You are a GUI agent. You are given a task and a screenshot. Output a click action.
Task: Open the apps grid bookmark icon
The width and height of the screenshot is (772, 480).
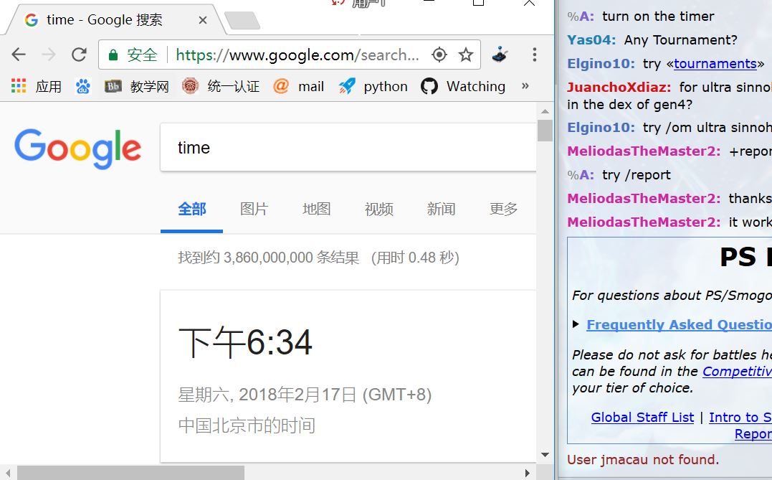pyautogui.click(x=19, y=86)
